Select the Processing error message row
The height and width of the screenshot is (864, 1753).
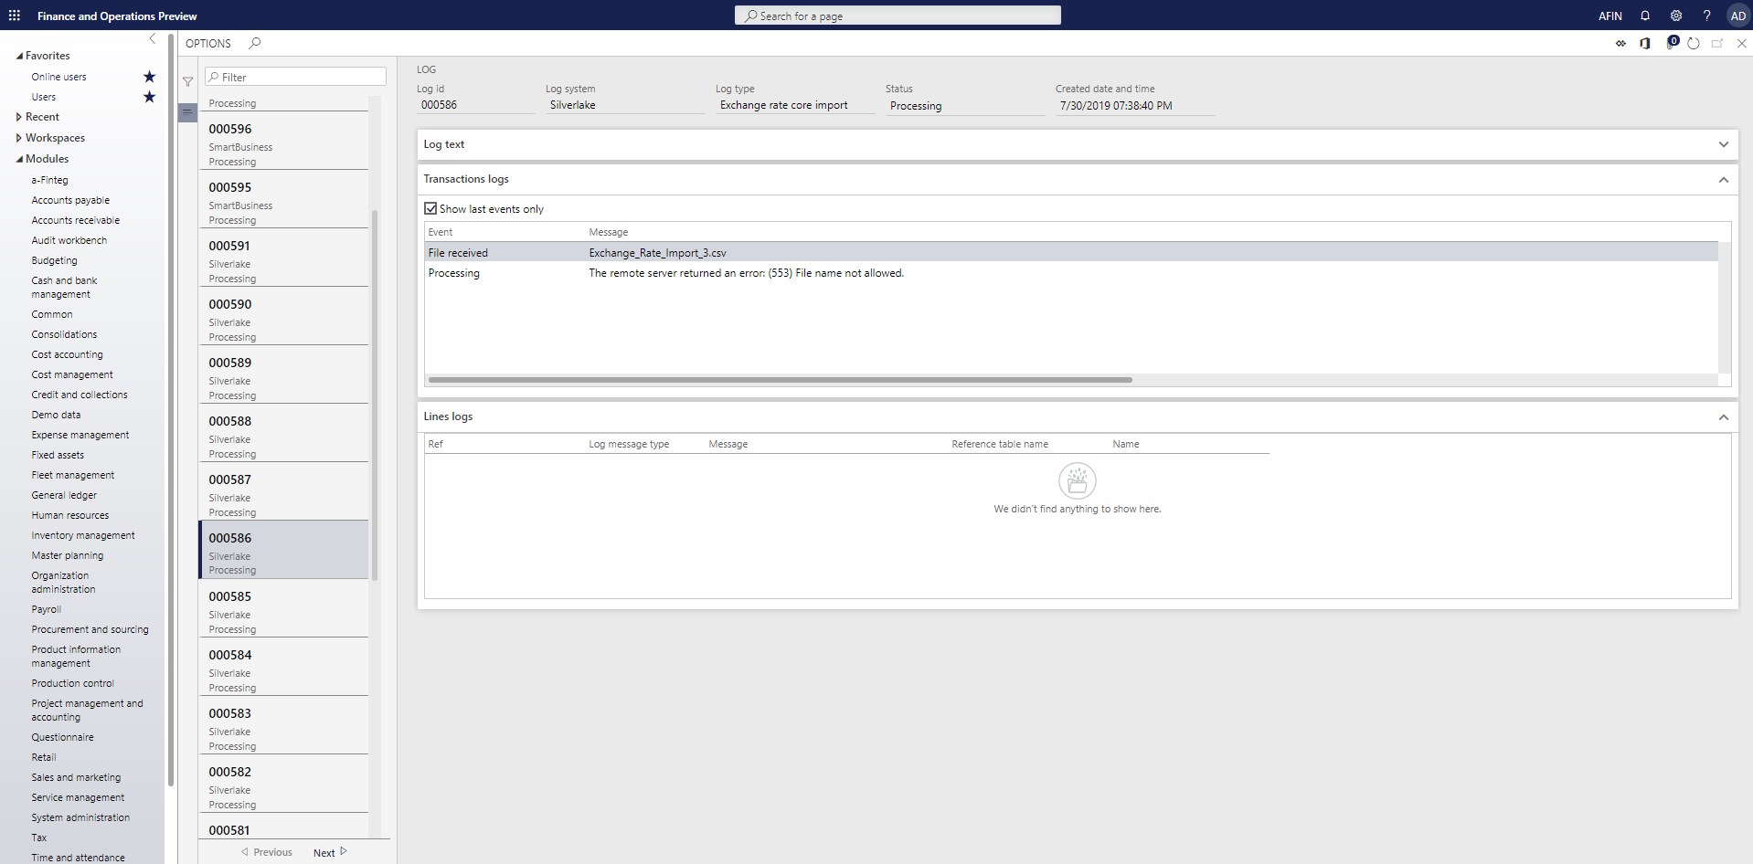[1071, 273]
